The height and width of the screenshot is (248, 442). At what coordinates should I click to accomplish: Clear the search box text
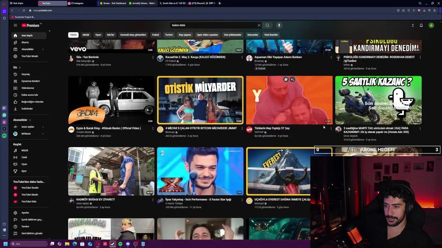tap(259, 25)
